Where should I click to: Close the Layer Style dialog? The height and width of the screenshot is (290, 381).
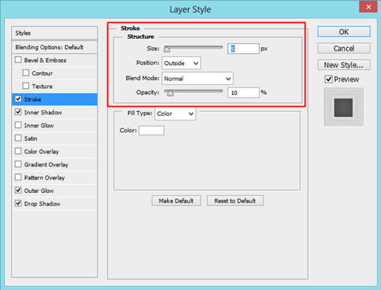[368, 6]
